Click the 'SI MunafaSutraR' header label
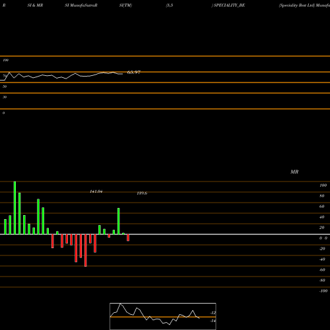 point(81,5)
